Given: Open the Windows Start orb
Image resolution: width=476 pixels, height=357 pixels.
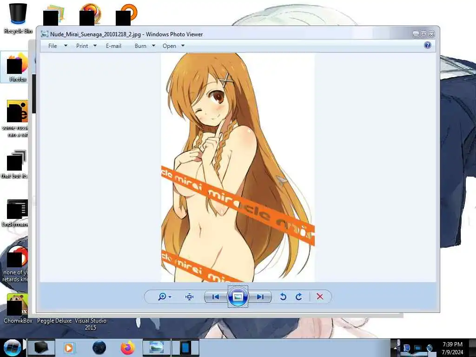Looking at the screenshot, I should tap(12, 348).
